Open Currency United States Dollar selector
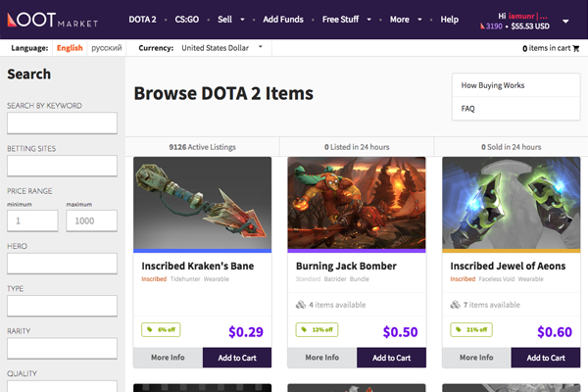588x392 pixels. pyautogui.click(x=221, y=48)
